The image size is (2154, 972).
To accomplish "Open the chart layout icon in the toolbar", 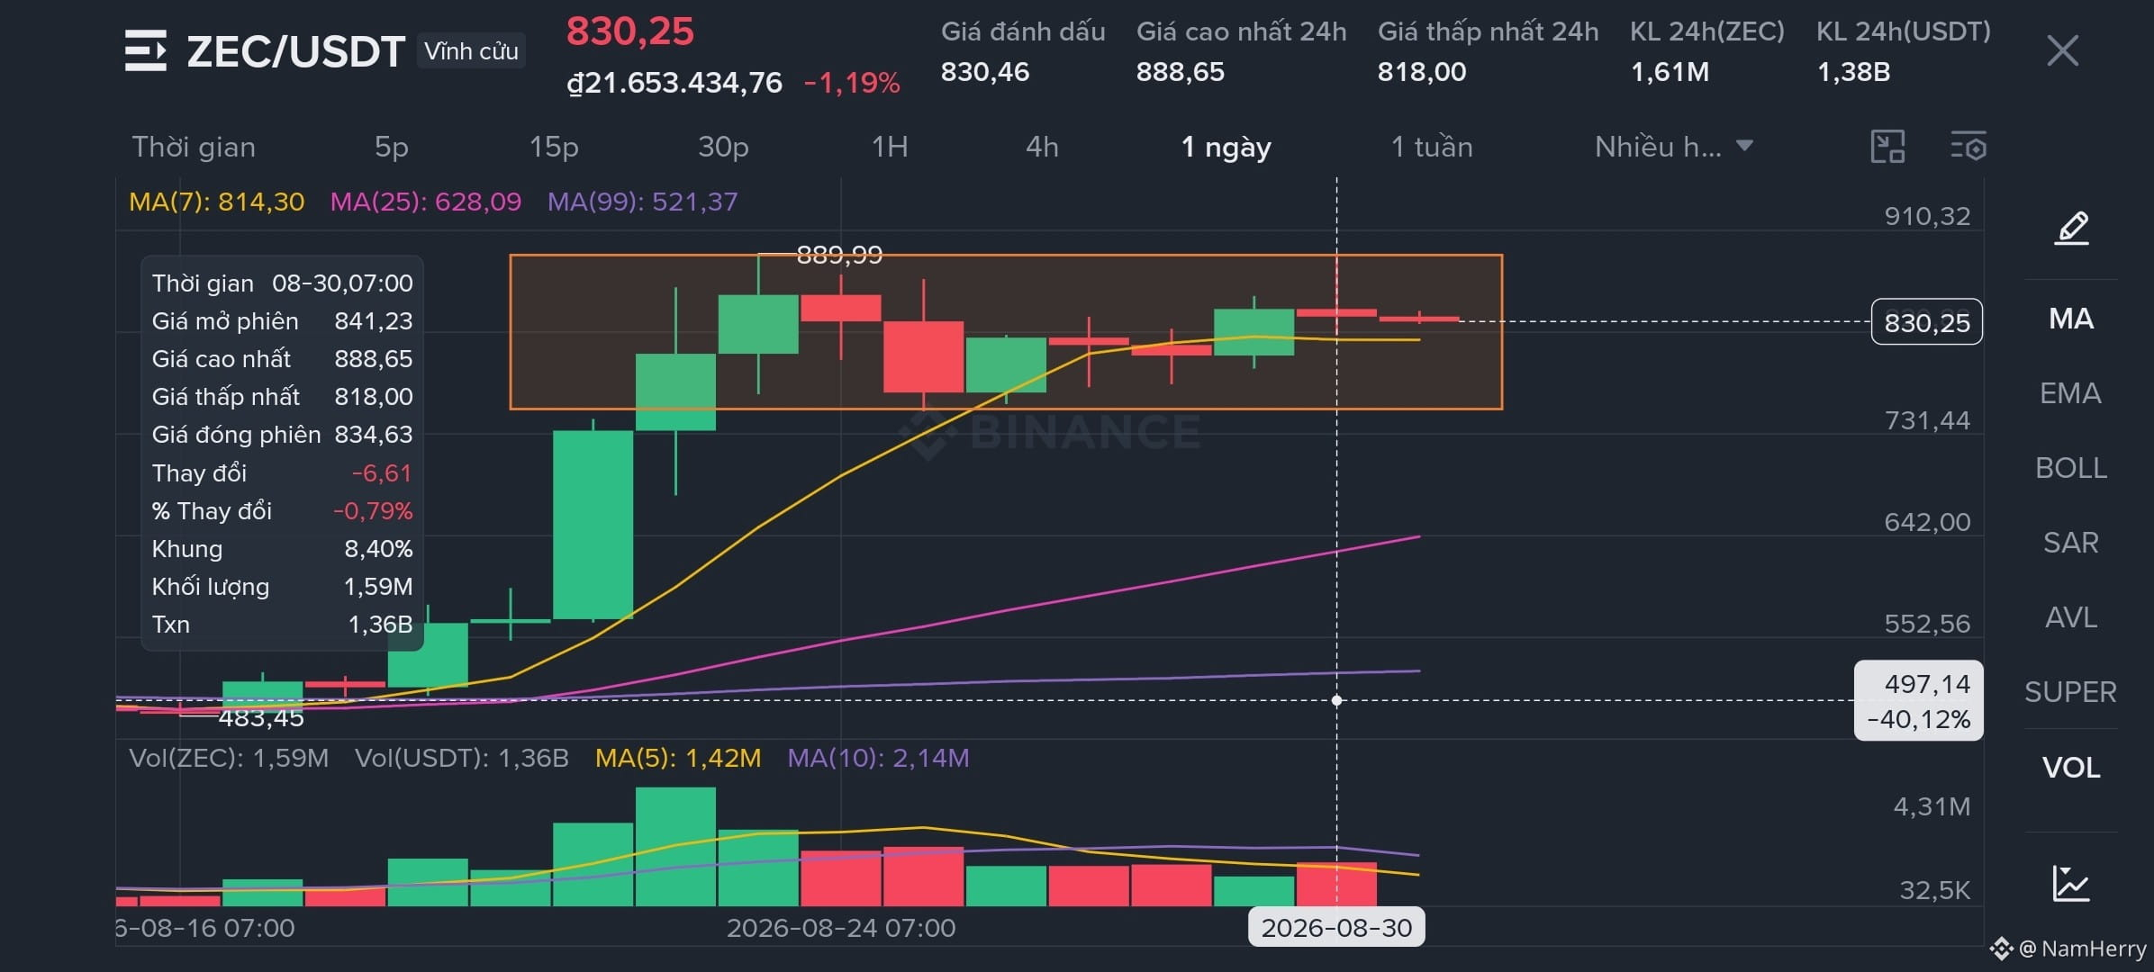I will pyautogui.click(x=1887, y=147).
